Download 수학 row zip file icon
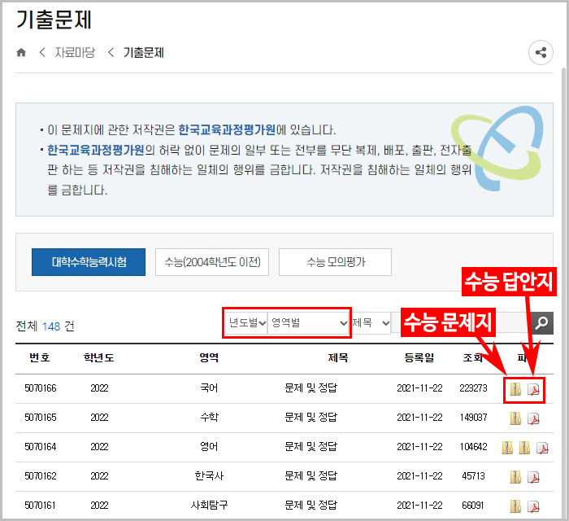Image resolution: width=569 pixels, height=521 pixels. (x=515, y=418)
